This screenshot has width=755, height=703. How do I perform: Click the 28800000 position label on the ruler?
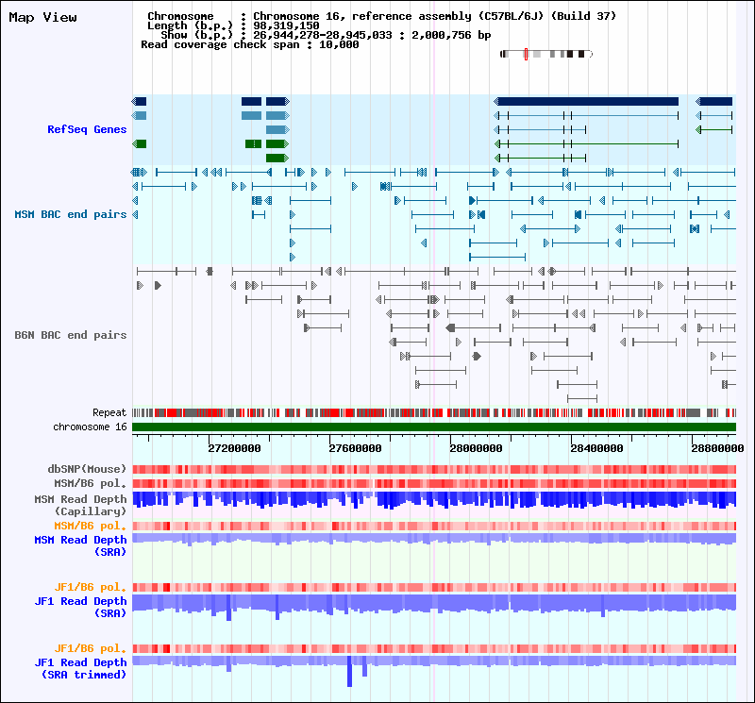[x=718, y=448]
